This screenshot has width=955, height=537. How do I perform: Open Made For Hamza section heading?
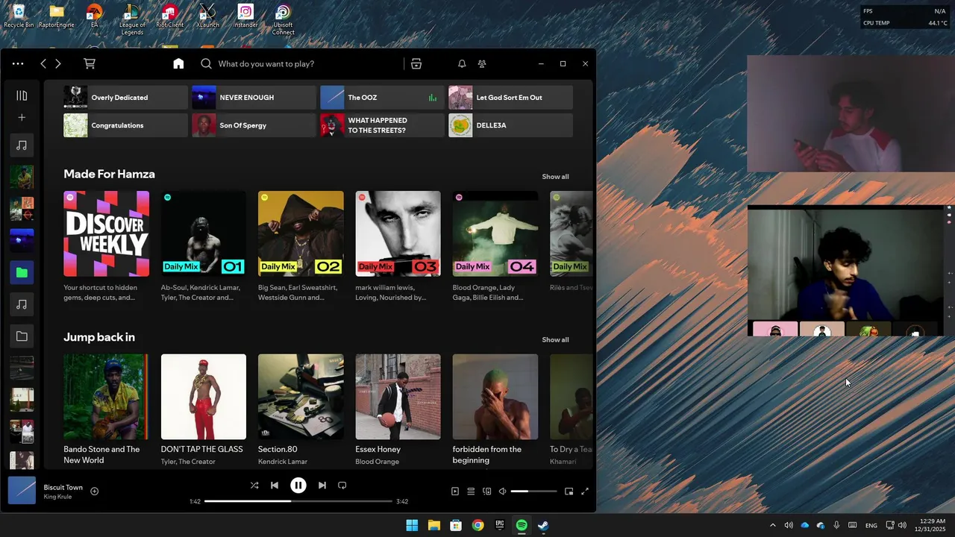click(x=109, y=174)
